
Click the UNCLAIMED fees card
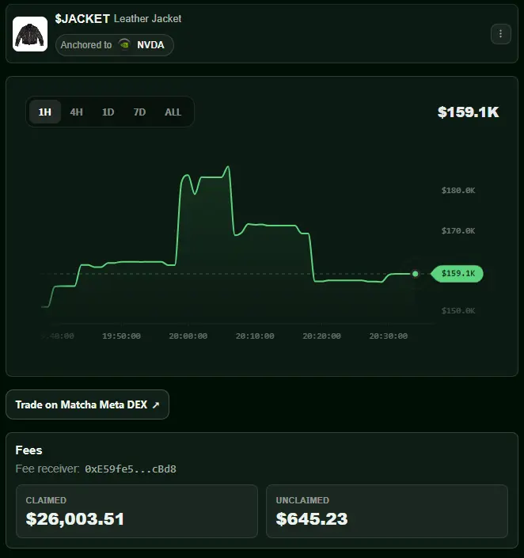coord(387,511)
